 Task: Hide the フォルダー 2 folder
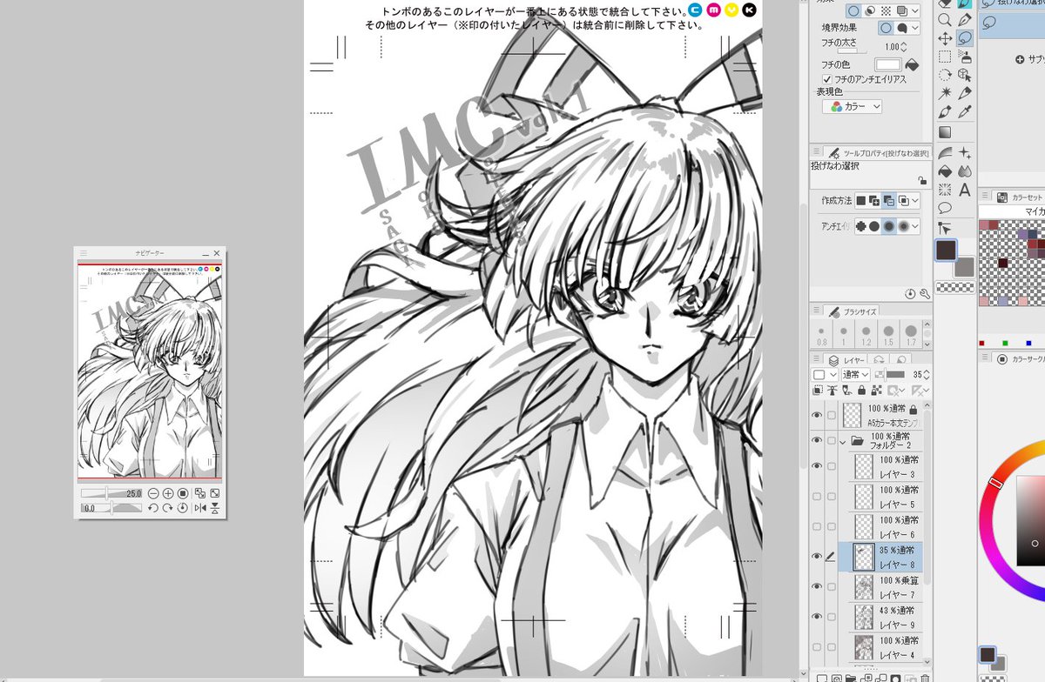[817, 441]
